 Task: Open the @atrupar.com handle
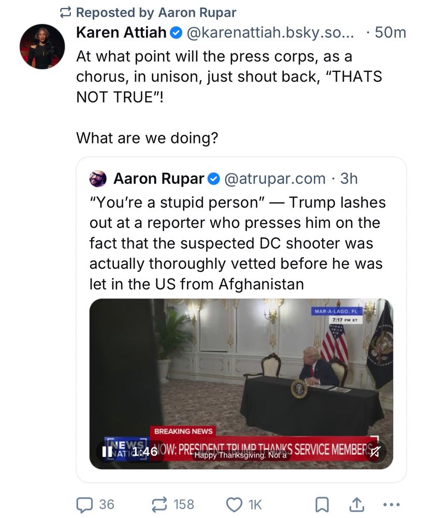point(275,179)
